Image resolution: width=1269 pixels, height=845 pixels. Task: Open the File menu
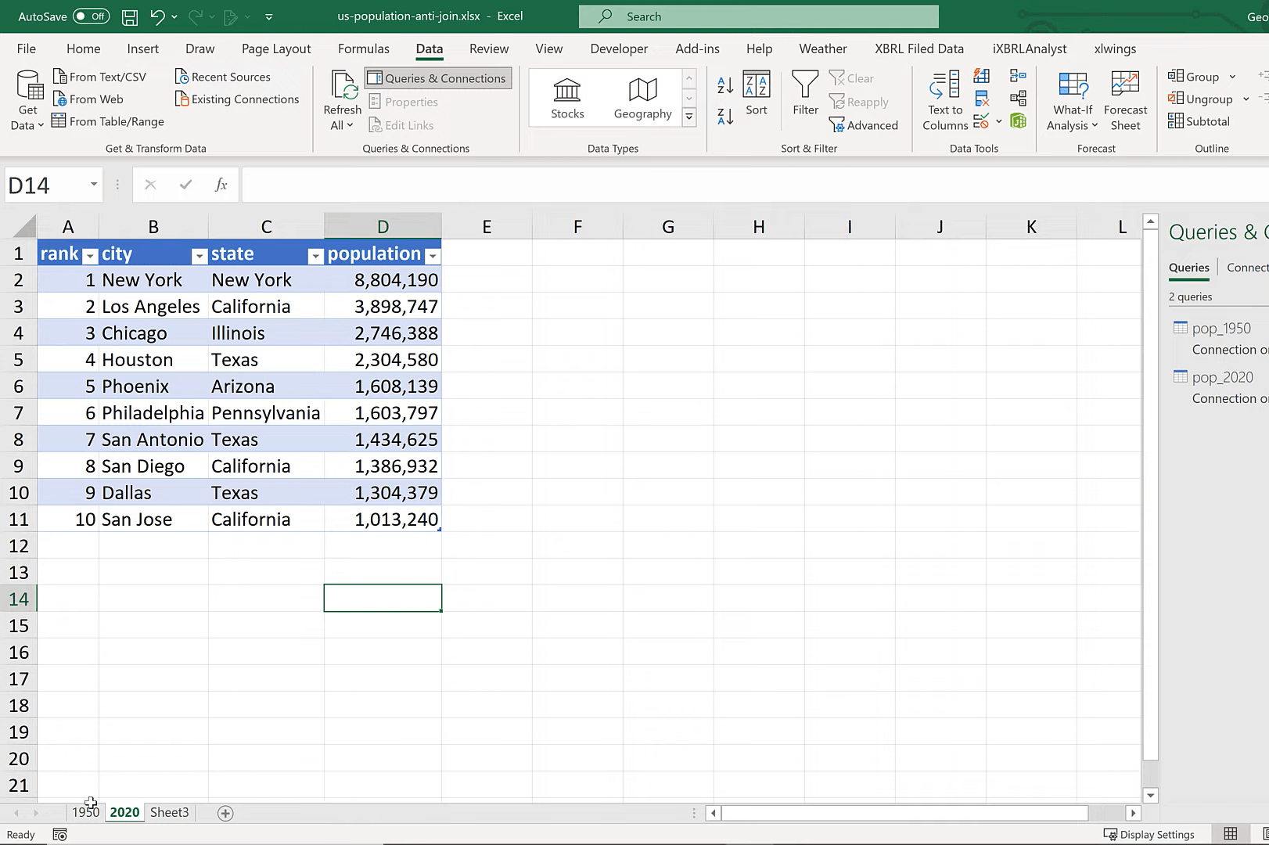[x=27, y=49]
